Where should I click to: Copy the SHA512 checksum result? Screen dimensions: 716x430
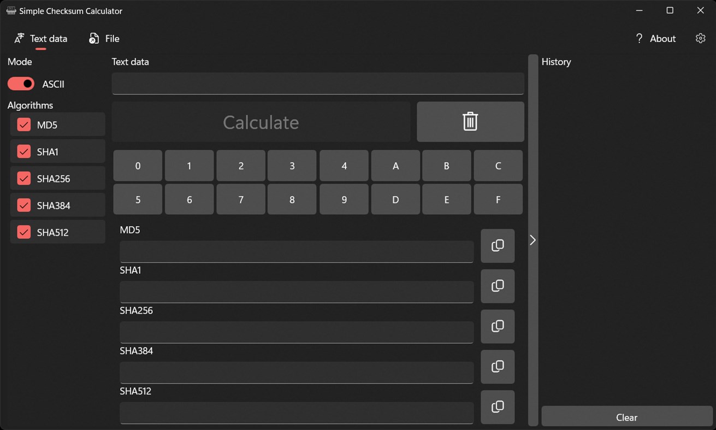[498, 407]
